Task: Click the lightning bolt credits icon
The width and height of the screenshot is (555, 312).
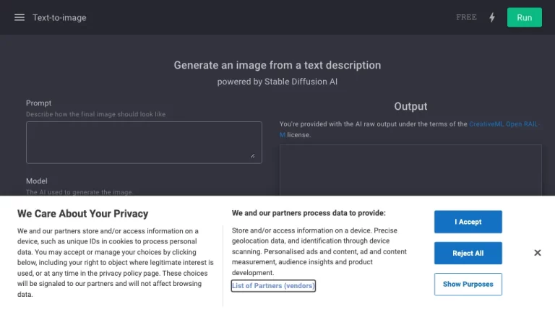Action: click(x=492, y=17)
